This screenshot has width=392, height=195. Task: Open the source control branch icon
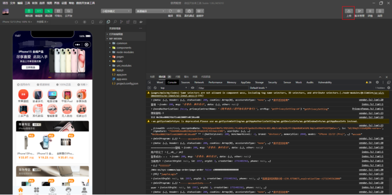(122, 22)
